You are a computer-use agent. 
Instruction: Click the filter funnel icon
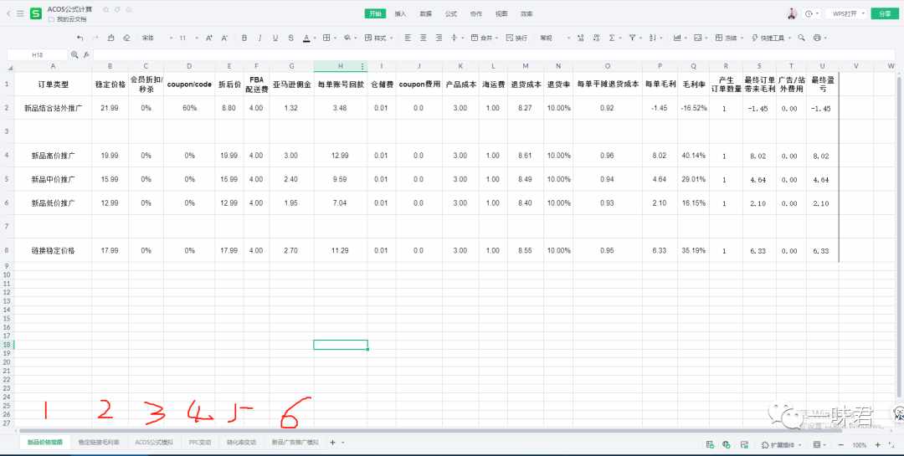click(633, 38)
